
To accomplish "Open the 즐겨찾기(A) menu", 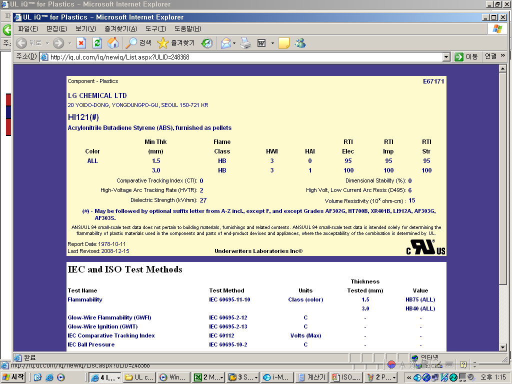I will coord(121,28).
